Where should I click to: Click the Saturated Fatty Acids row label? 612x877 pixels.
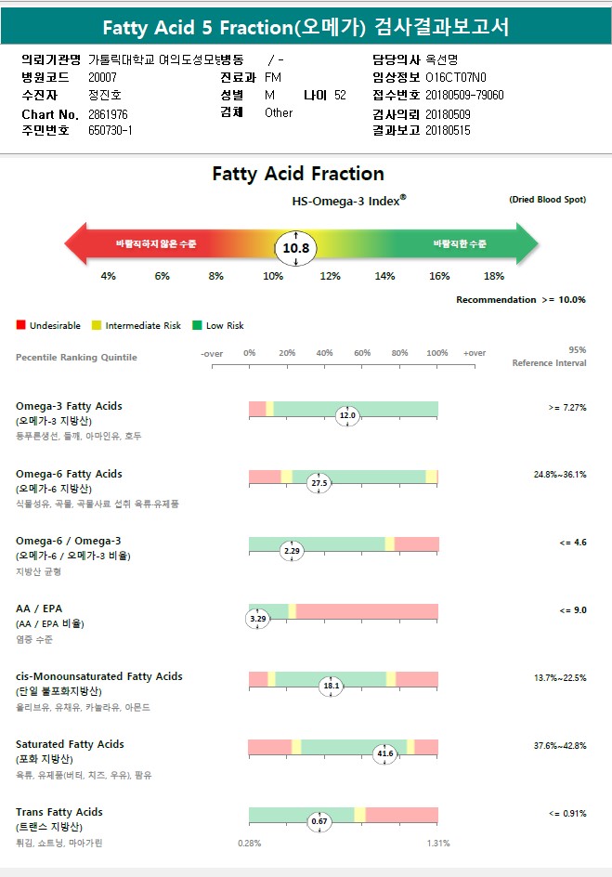[x=70, y=744]
